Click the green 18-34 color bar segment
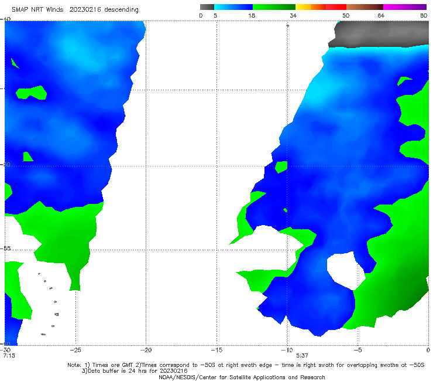 274,7
